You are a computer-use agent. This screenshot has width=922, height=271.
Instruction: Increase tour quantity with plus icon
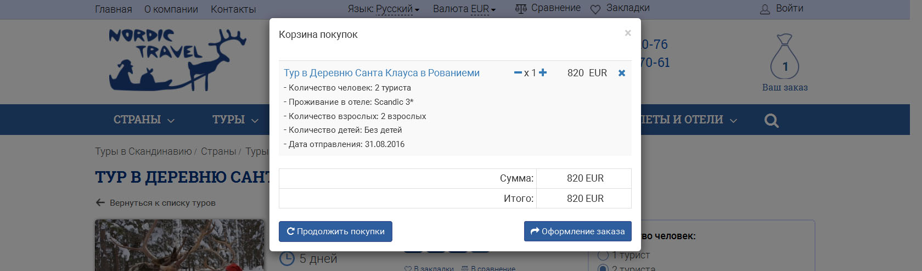(x=543, y=72)
